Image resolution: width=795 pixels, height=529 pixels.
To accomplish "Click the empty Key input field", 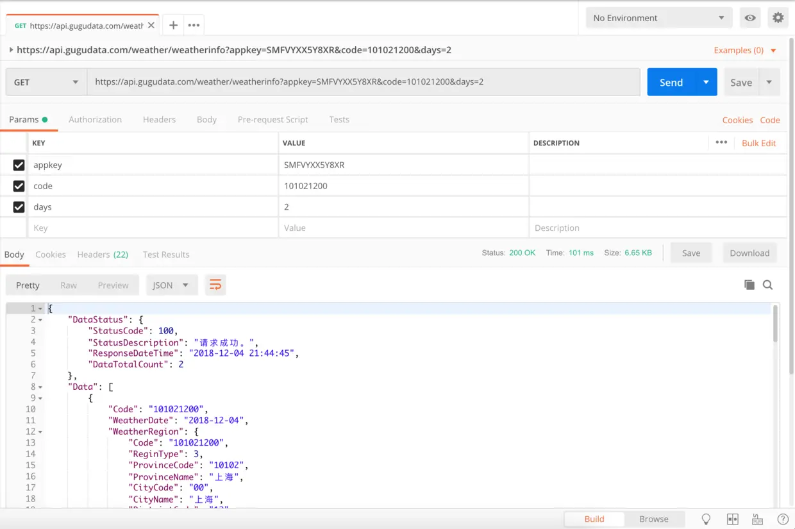I will click(153, 228).
